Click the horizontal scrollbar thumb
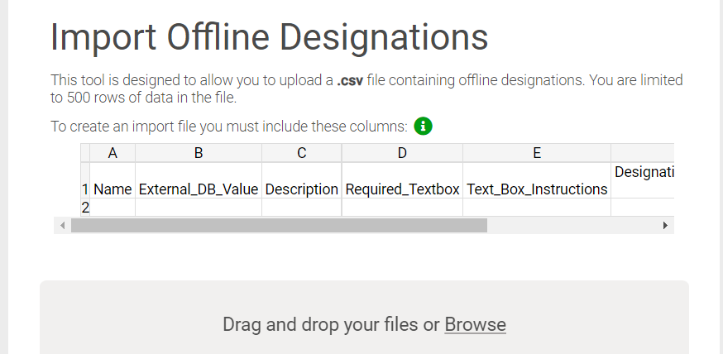The height and width of the screenshot is (354, 723). pos(279,225)
